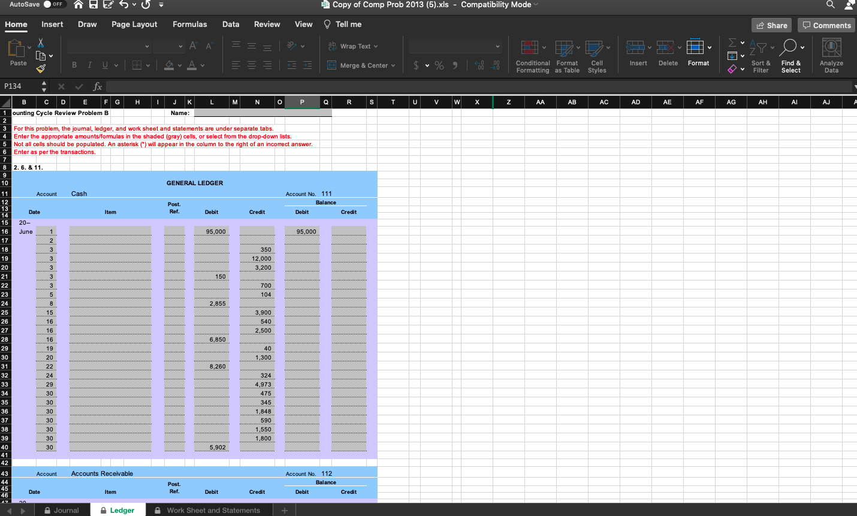Open Conditional Formatting

pyautogui.click(x=532, y=57)
